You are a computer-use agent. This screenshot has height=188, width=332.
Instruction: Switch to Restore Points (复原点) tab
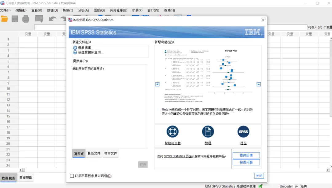(79, 154)
